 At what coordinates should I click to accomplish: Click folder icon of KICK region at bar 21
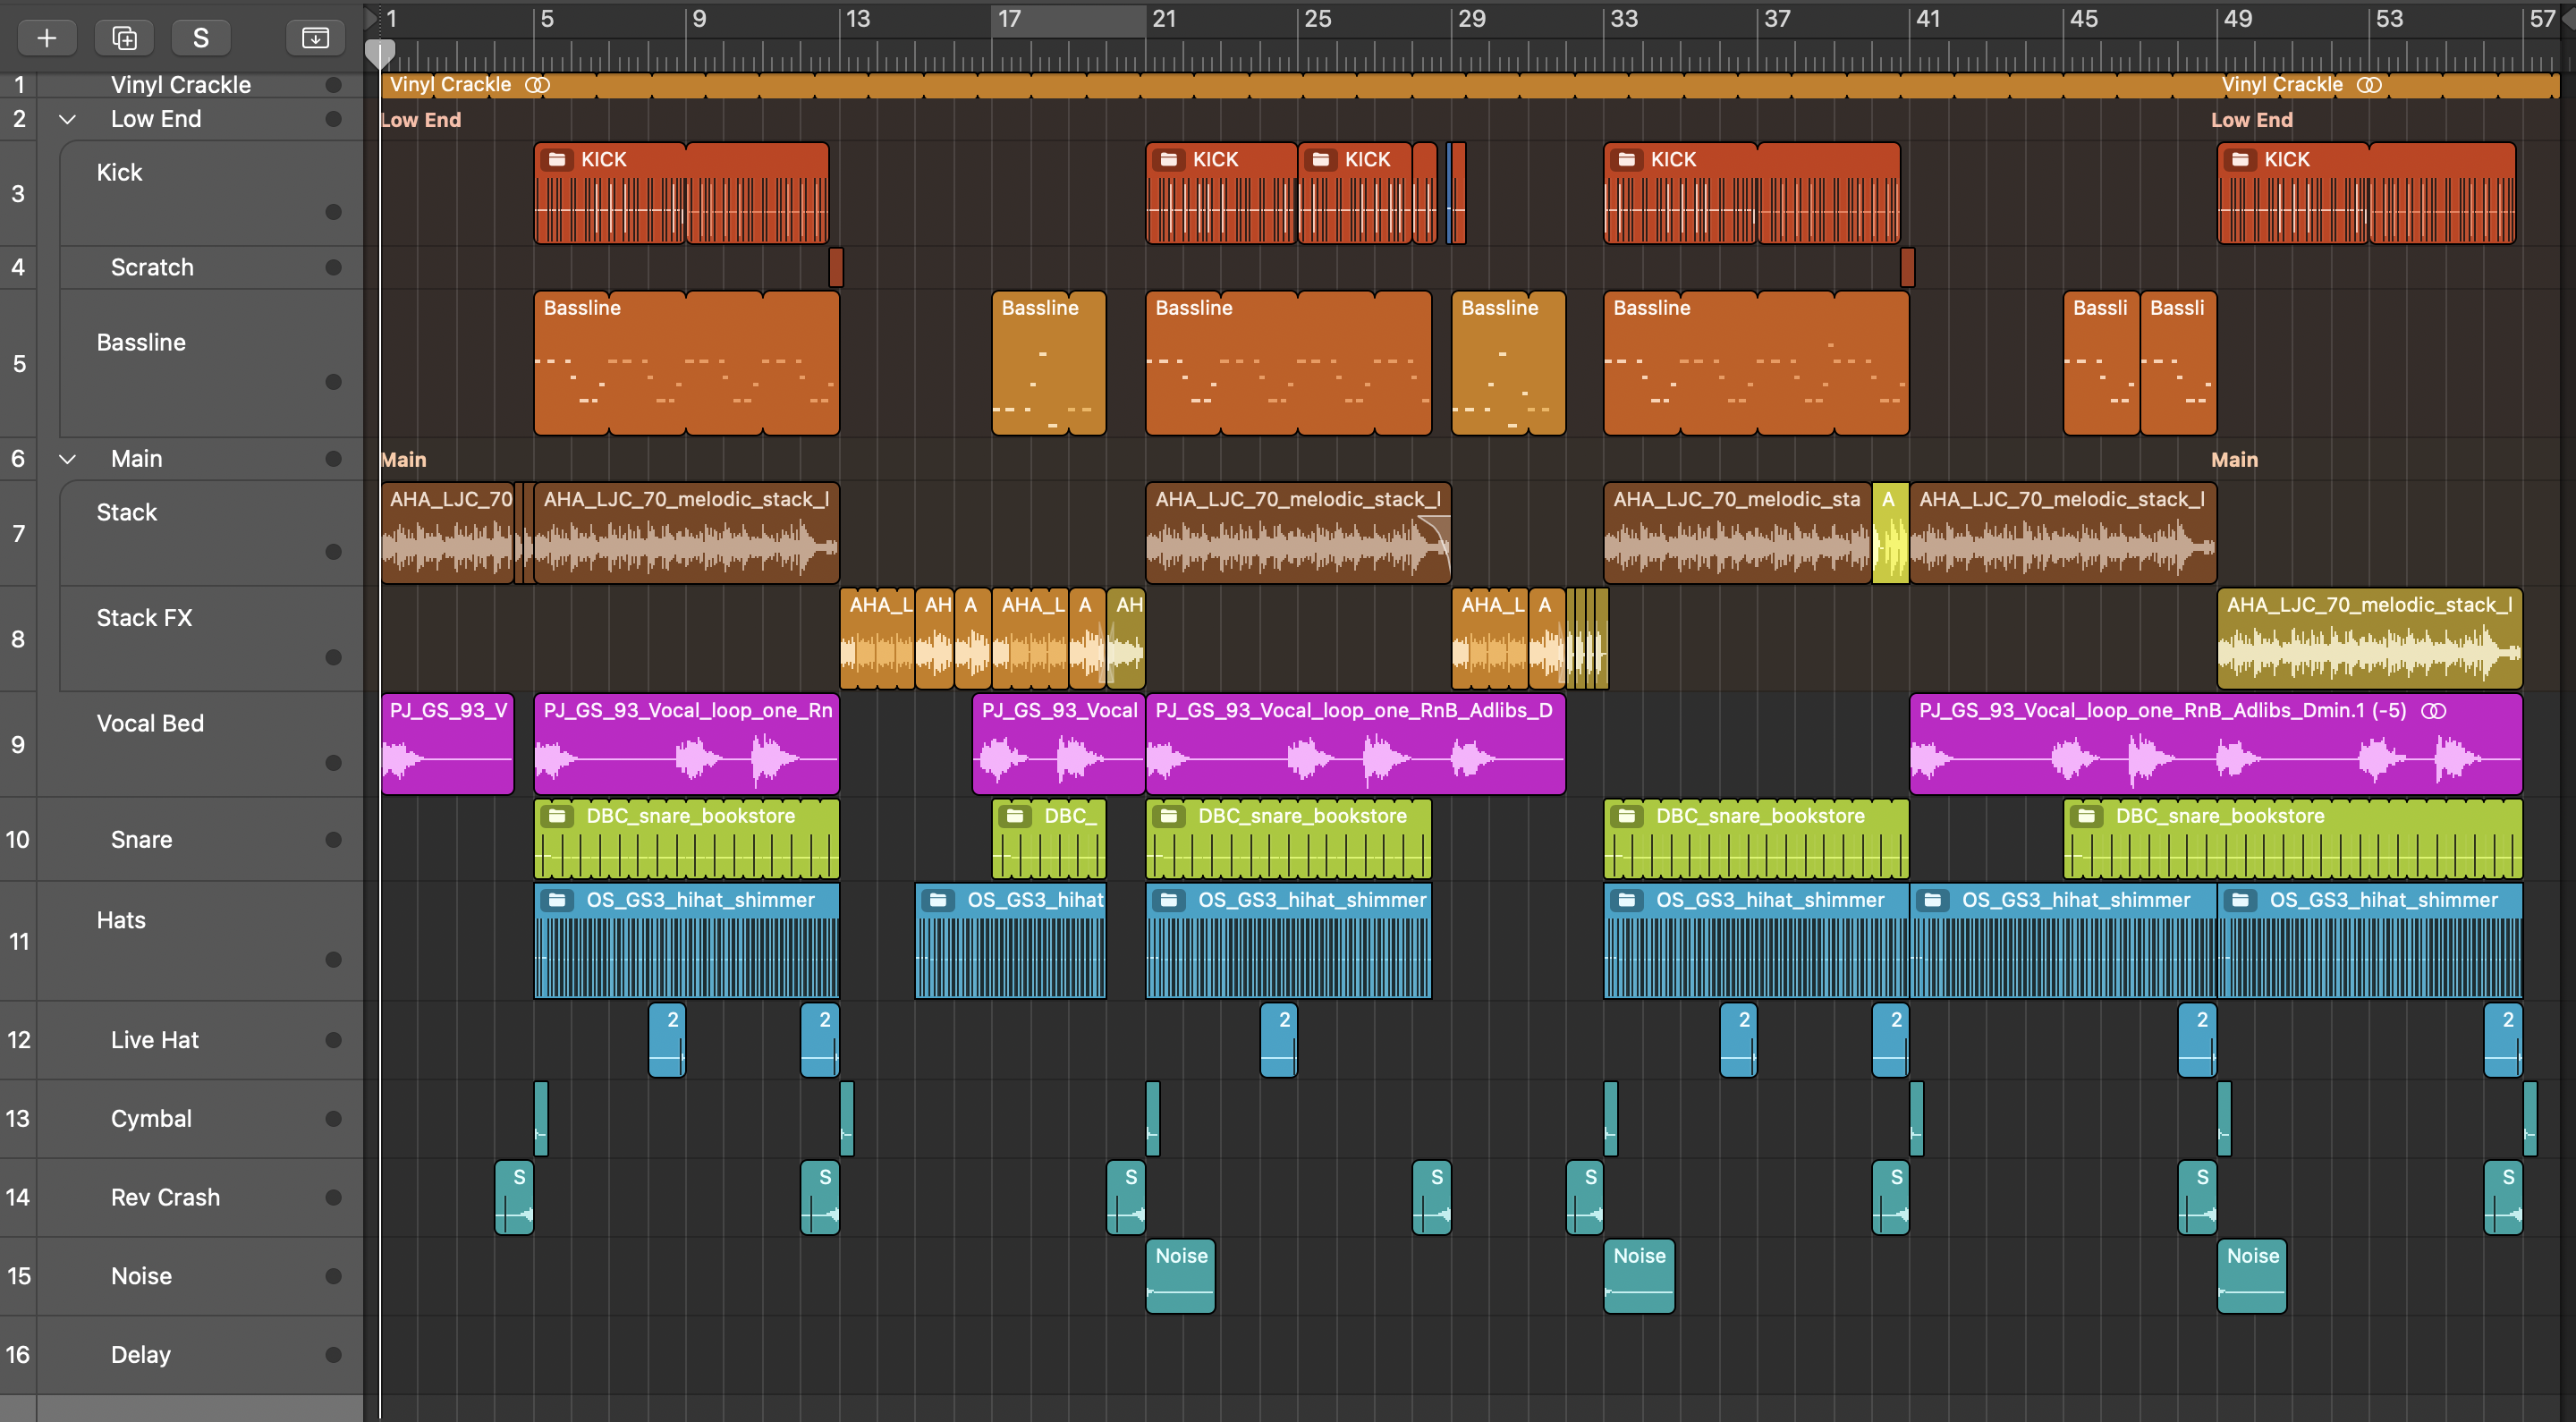pyautogui.click(x=1168, y=160)
